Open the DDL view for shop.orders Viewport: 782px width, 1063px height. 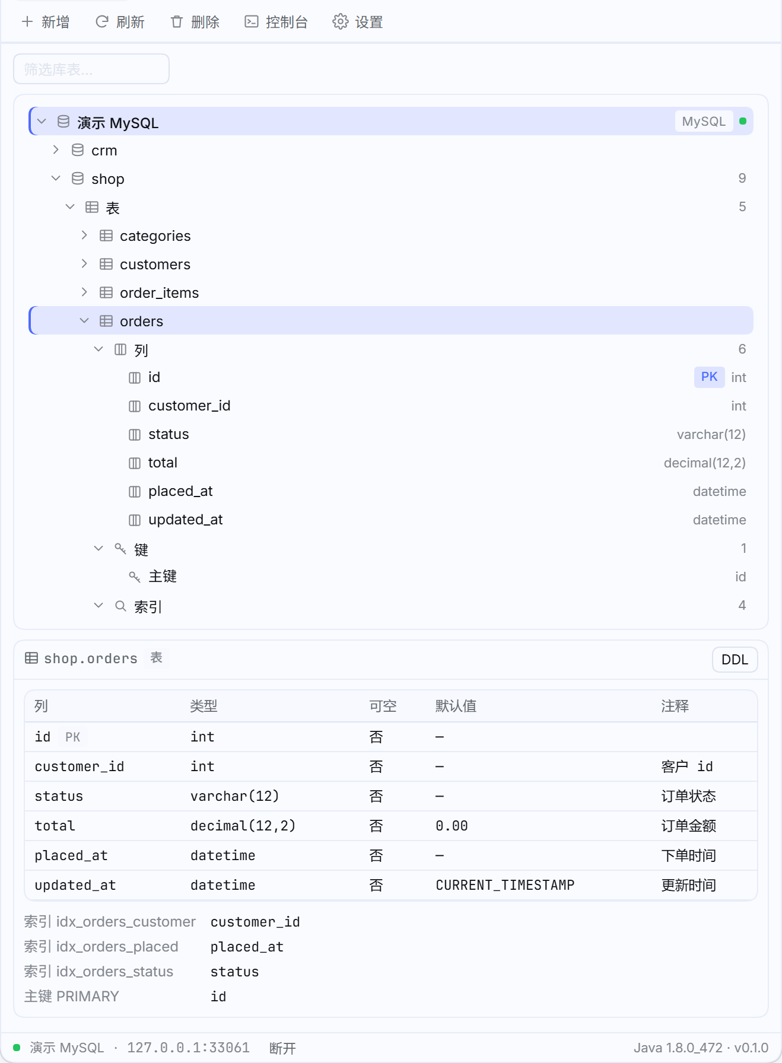click(735, 660)
